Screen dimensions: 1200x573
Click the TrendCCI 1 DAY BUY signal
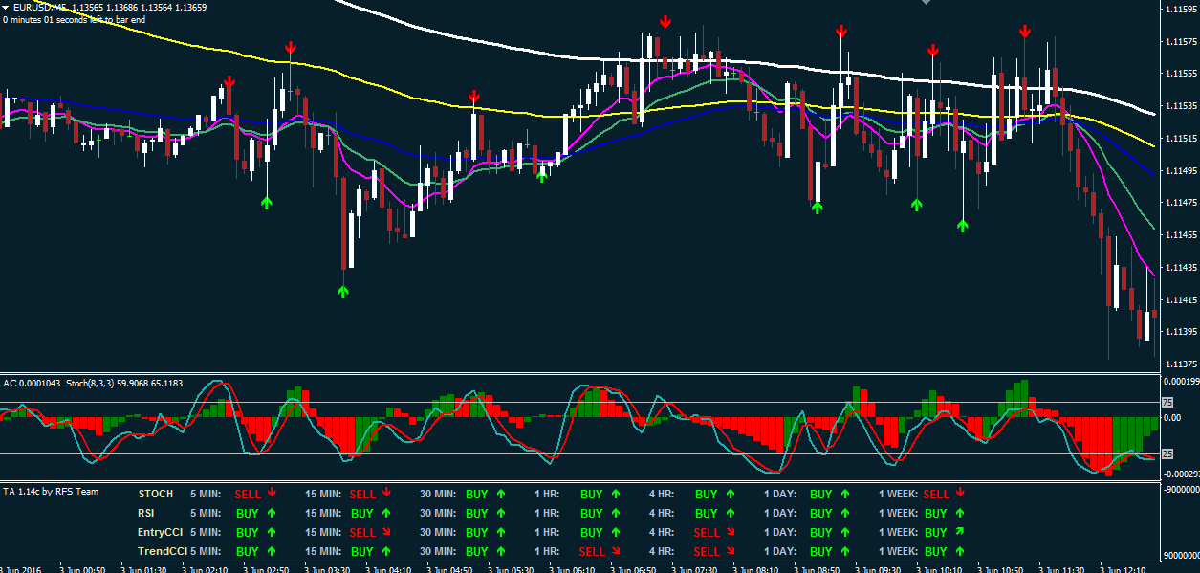click(x=821, y=552)
